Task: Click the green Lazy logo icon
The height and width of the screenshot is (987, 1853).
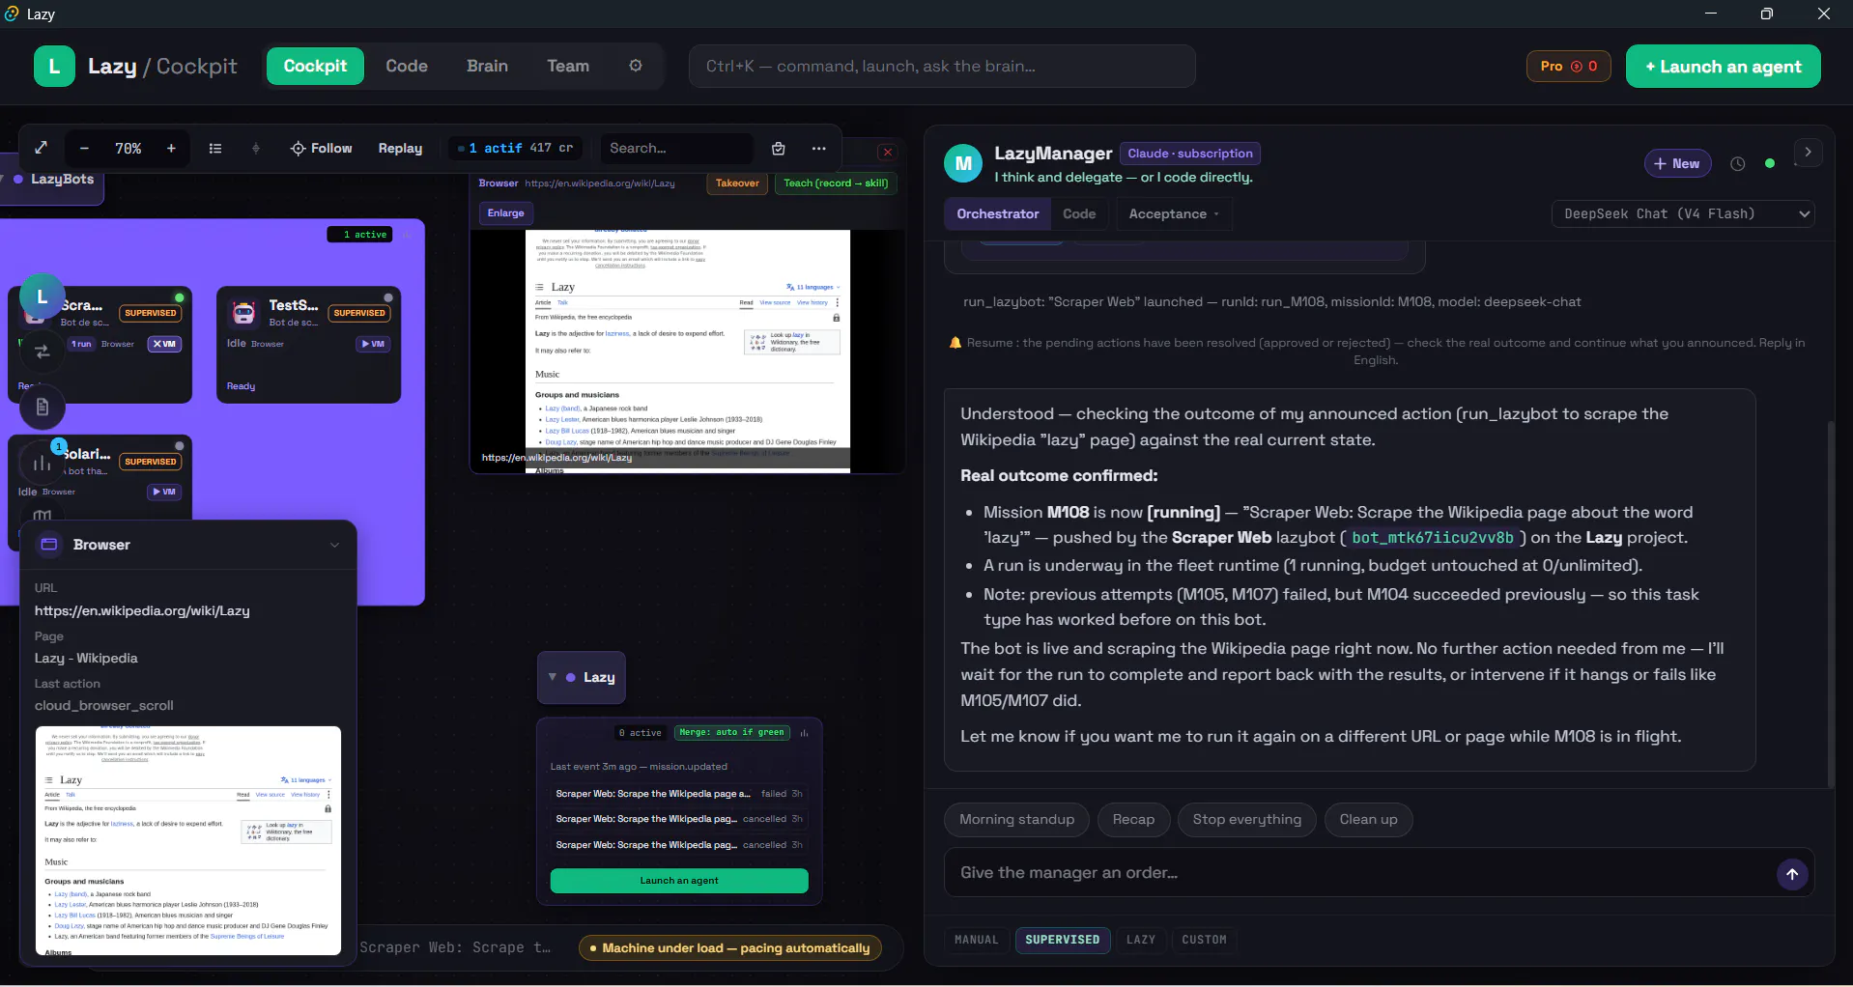Action: pyautogui.click(x=54, y=67)
